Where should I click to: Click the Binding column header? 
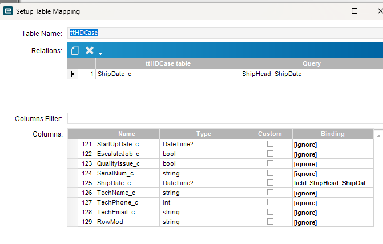coord(333,134)
